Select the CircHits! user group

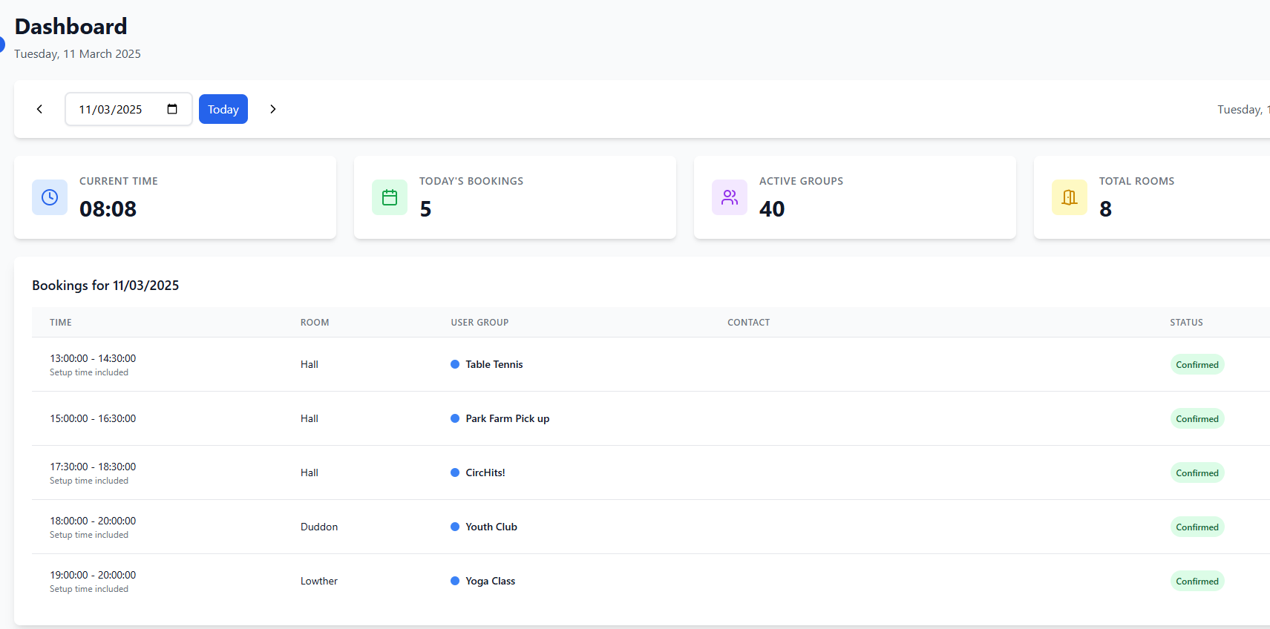(485, 472)
